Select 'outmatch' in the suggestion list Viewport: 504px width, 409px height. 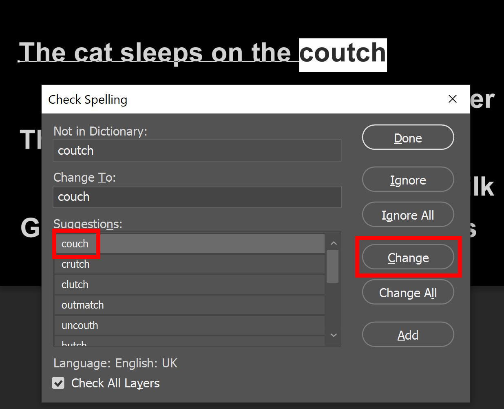pos(82,305)
